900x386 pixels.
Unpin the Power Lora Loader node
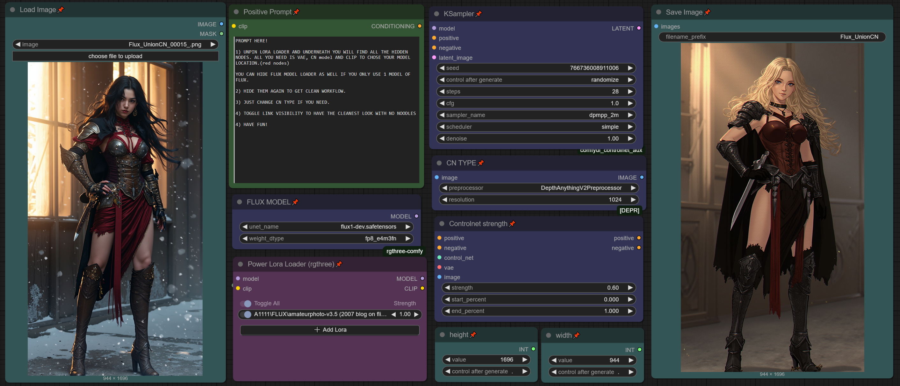pyautogui.click(x=339, y=264)
